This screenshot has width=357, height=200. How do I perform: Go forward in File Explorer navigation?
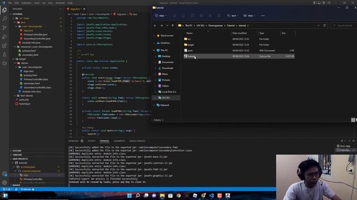[162, 26]
